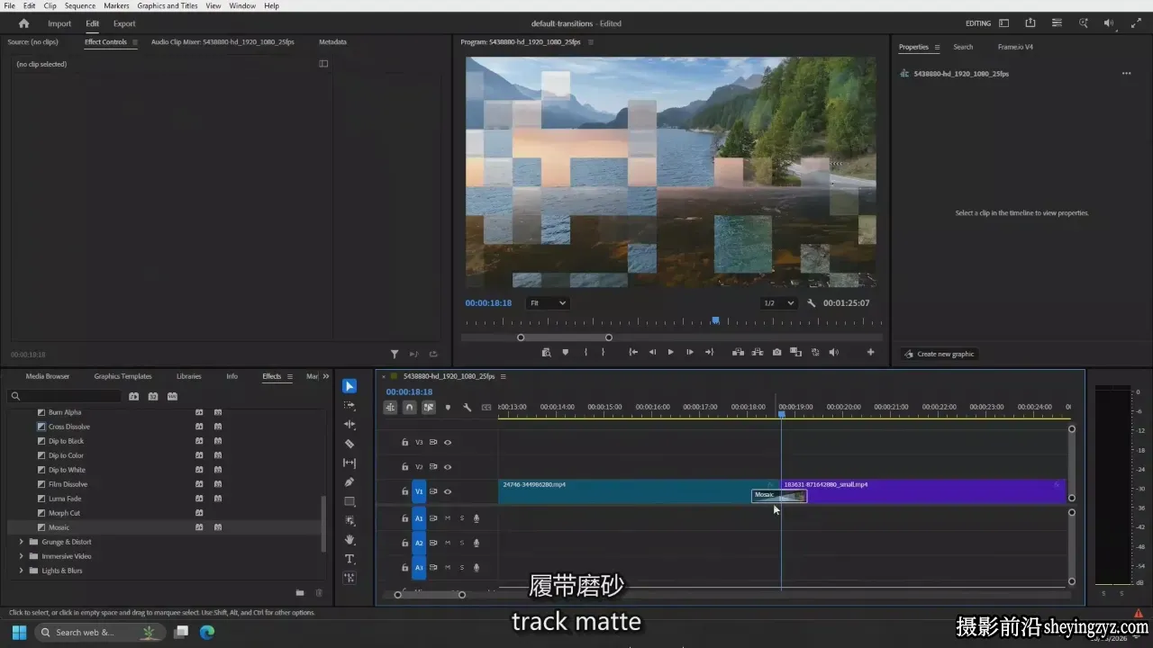Screen dimensions: 1153x648
Task: Click Lift button in Program monitor
Action: coord(738,353)
